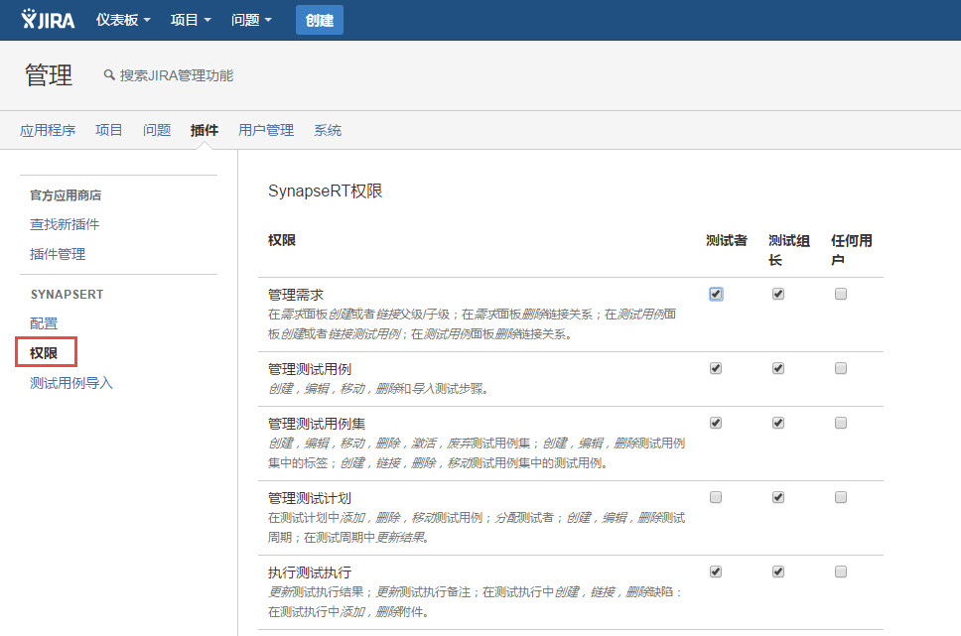This screenshot has height=636, width=961.
Task: Open the 项目 dropdown in top bar
Action: [x=191, y=20]
